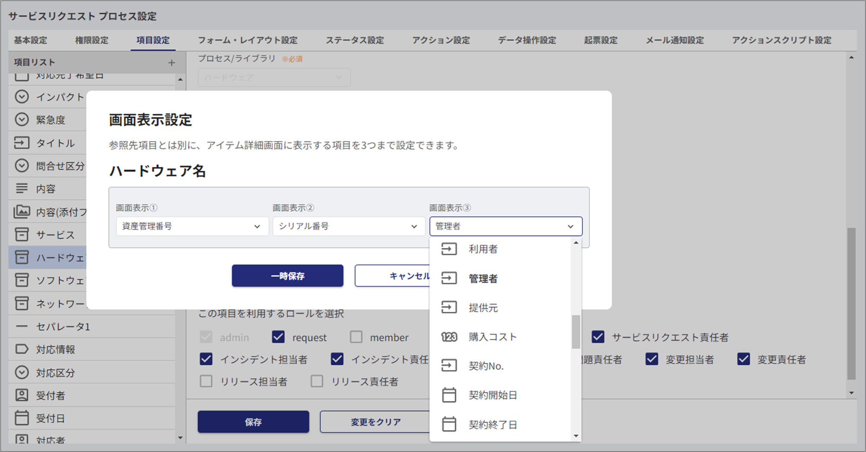866x452 pixels.
Task: Click the 受付者 user icon
Action: pyautogui.click(x=22, y=395)
